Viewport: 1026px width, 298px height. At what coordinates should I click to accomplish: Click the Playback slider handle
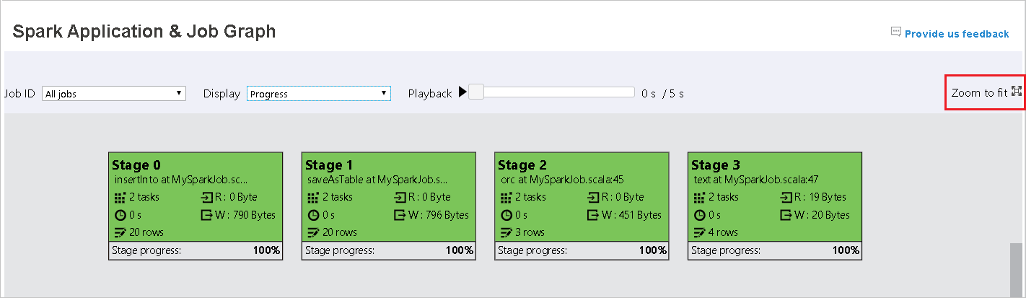pyautogui.click(x=476, y=92)
